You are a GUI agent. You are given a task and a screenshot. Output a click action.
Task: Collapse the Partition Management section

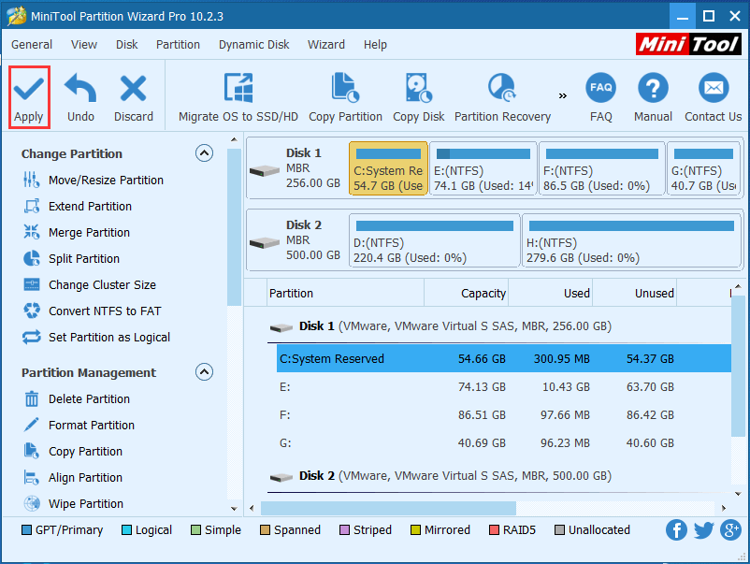204,372
